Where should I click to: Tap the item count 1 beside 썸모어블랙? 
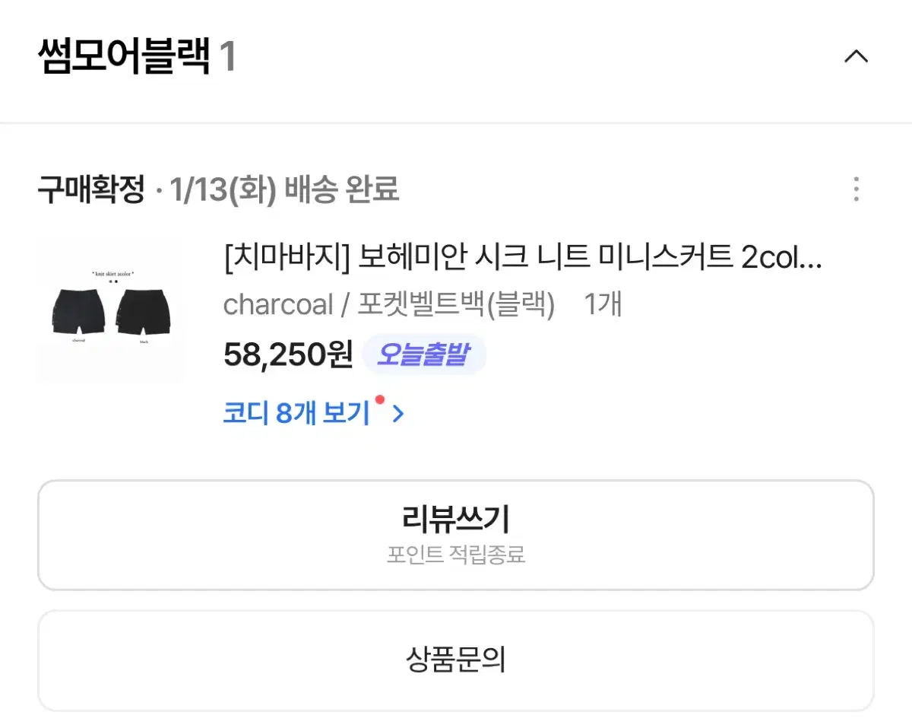[x=227, y=57]
